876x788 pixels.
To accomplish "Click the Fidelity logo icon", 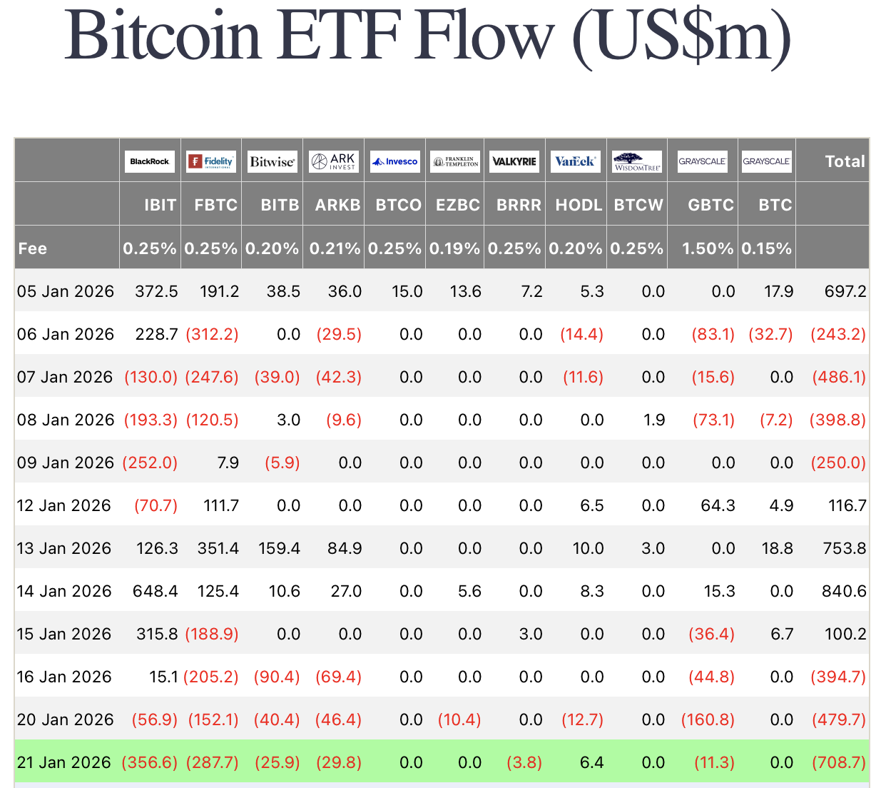I will click(211, 161).
